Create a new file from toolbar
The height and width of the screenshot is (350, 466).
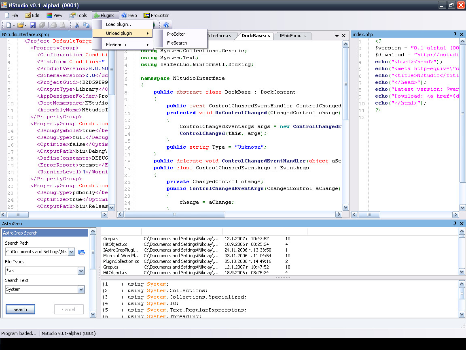(x=8, y=25)
